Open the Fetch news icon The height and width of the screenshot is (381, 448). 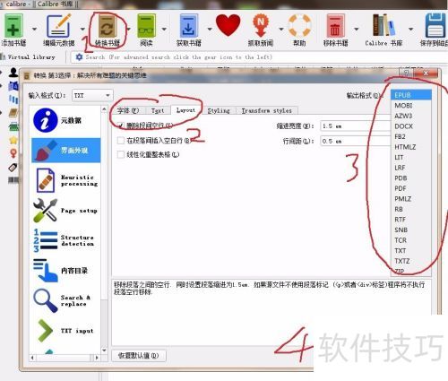261,26
